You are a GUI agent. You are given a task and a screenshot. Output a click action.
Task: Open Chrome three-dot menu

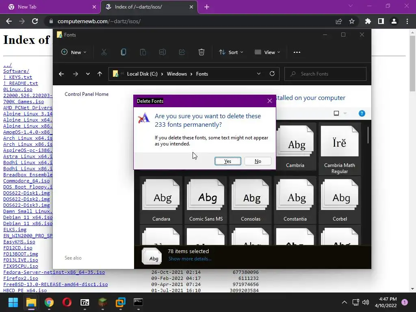(x=407, y=21)
